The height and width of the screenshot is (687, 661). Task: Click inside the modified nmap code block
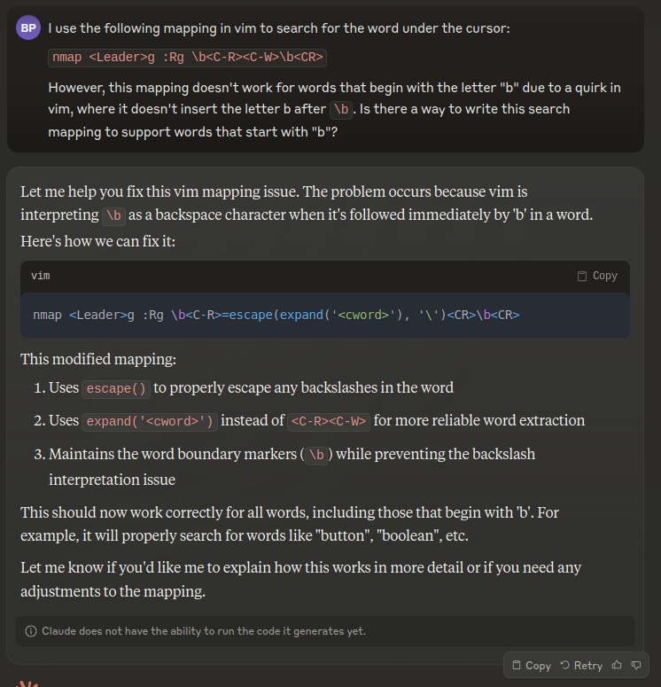(276, 315)
